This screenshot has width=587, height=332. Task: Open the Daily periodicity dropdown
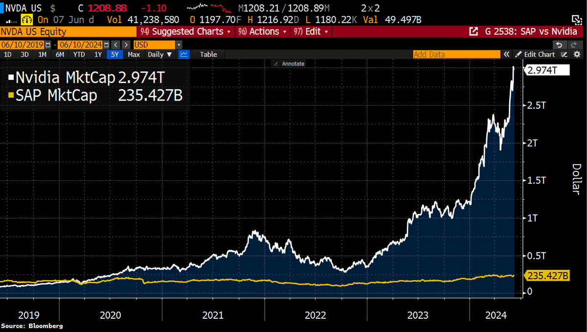[160, 54]
